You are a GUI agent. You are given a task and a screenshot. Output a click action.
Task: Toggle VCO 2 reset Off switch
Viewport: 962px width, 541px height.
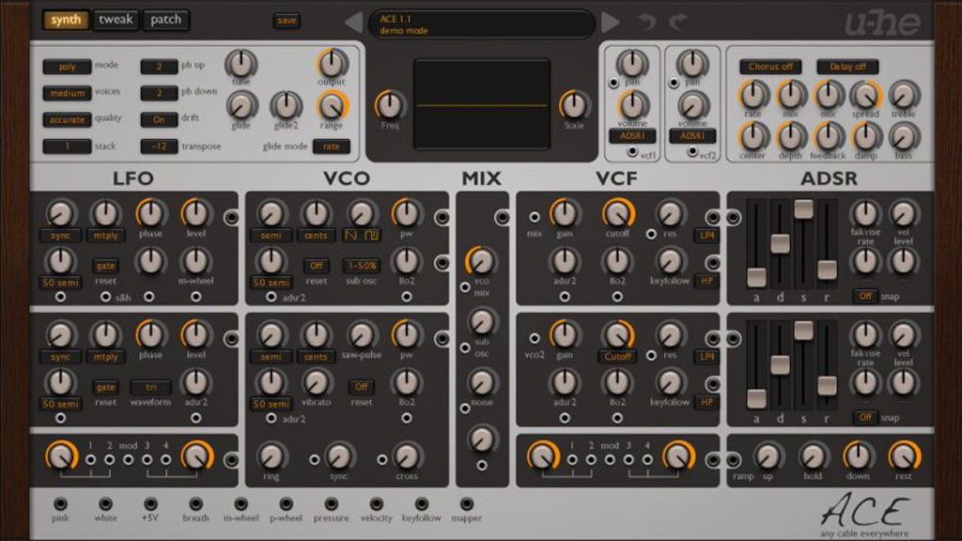tap(362, 388)
